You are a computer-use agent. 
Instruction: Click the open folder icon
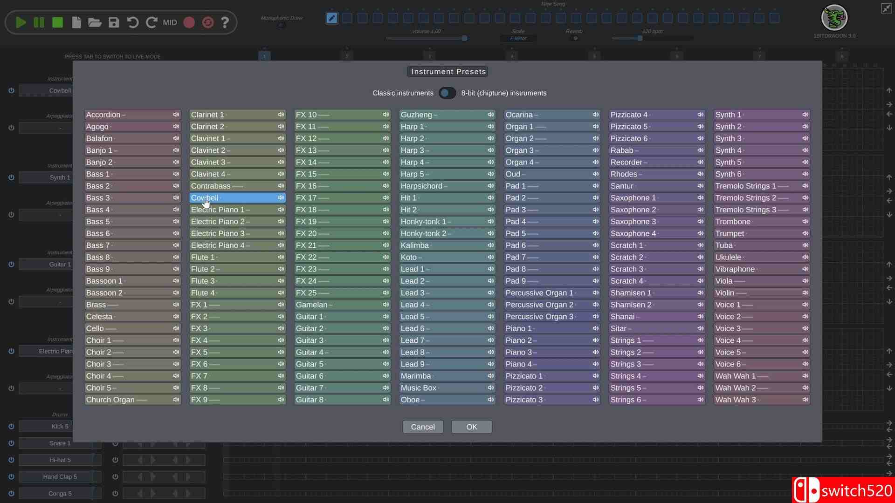coord(95,22)
